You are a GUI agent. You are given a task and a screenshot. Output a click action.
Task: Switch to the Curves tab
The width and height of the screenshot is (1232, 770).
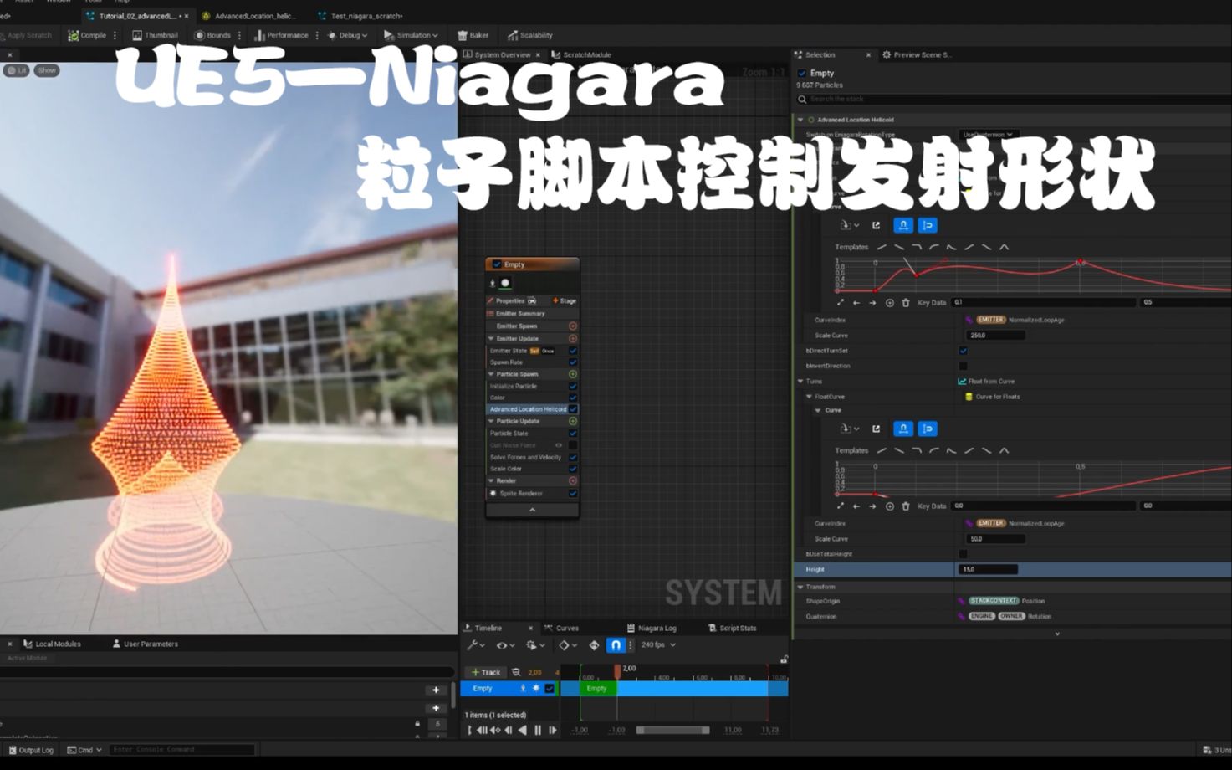(561, 628)
